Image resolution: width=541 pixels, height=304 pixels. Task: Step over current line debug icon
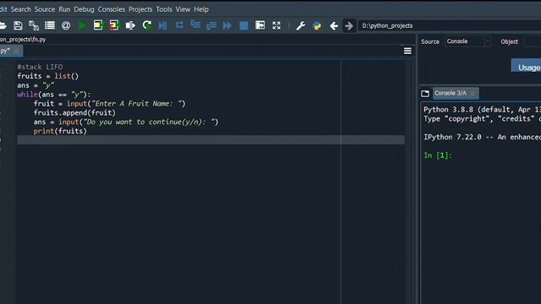point(179,25)
